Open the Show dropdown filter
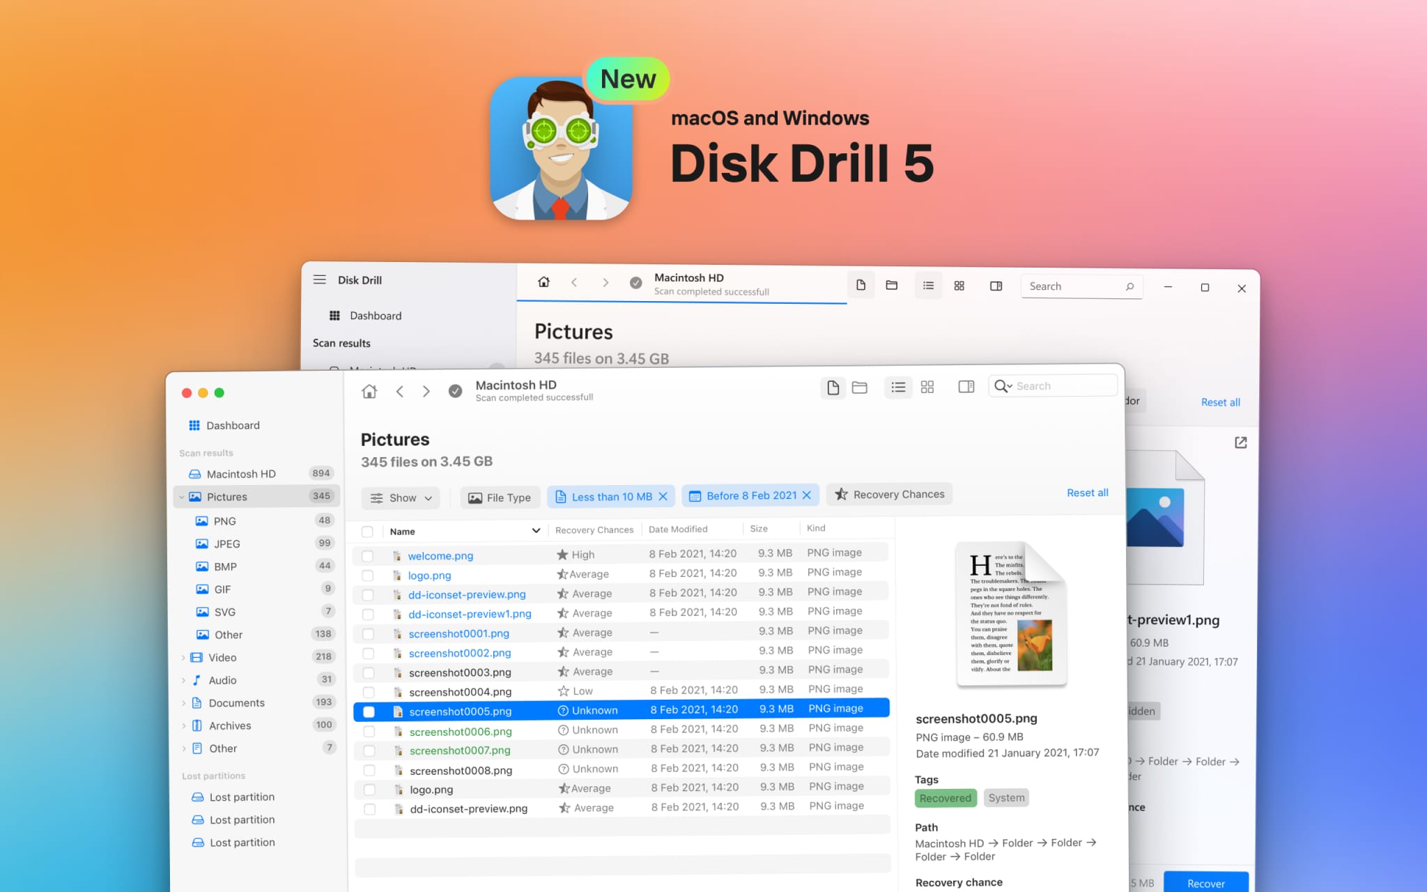The width and height of the screenshot is (1427, 892). 401,498
